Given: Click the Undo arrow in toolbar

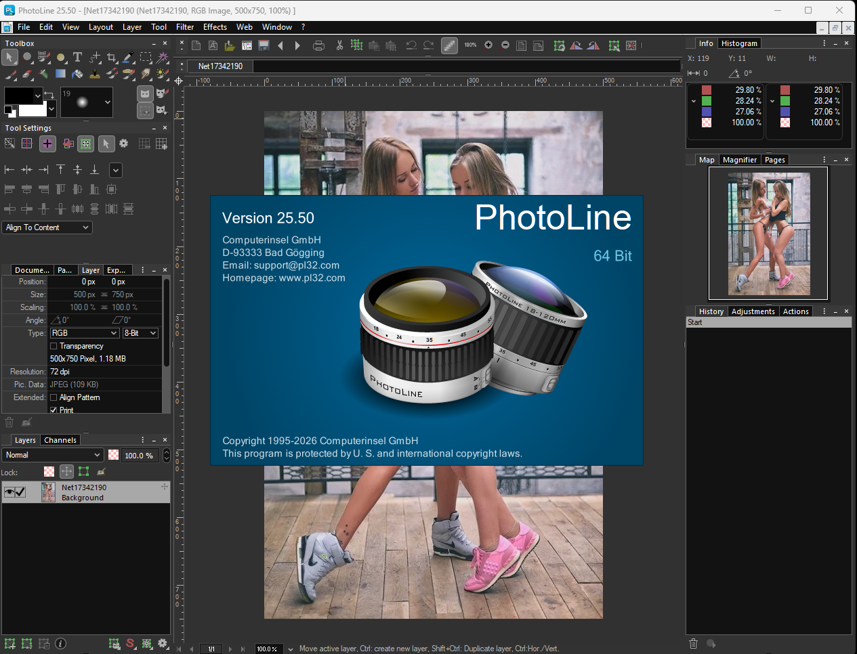Looking at the screenshot, I should (411, 45).
